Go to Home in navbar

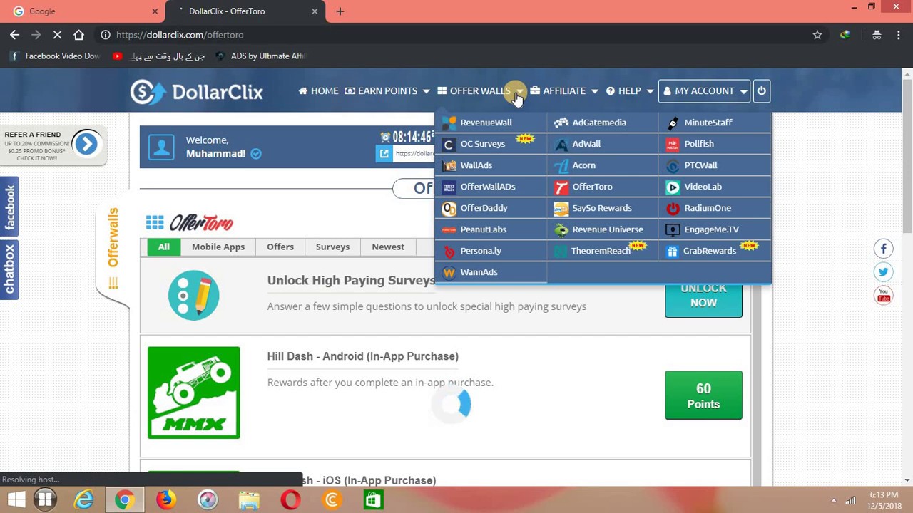click(x=318, y=90)
